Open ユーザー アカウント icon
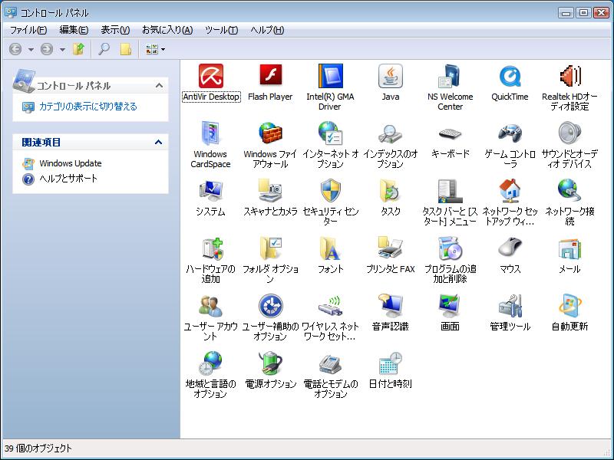Image resolution: width=614 pixels, height=460 pixels. point(210,306)
